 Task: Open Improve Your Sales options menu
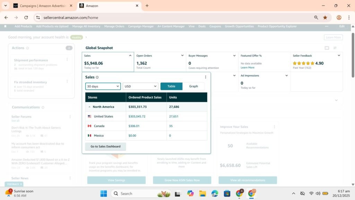click(275, 127)
